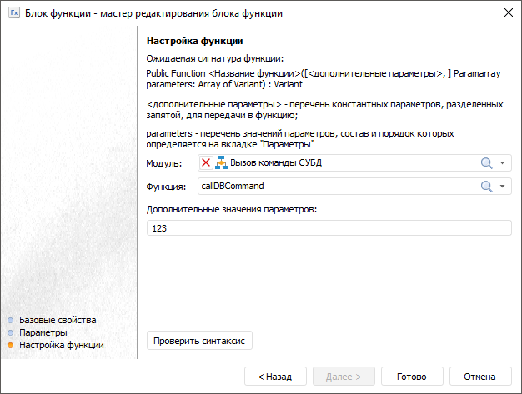522x394 pixels.
Task: Click the red X clear-module icon
Action: coord(206,162)
